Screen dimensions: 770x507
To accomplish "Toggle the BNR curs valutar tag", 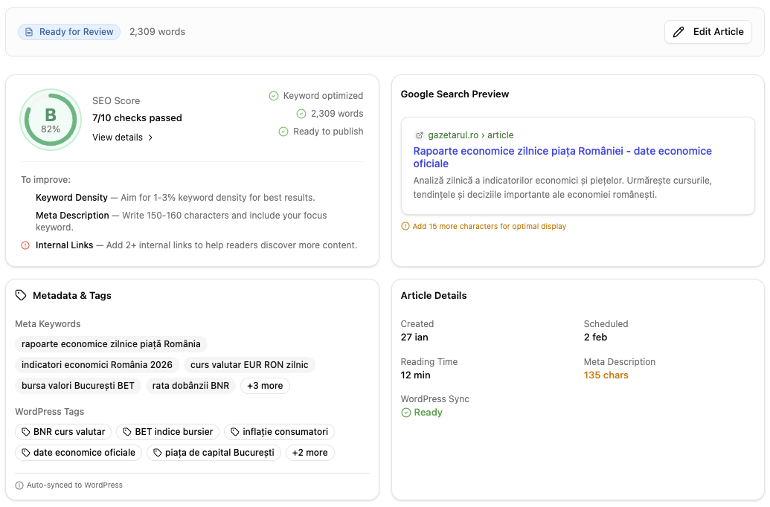I will pyautogui.click(x=63, y=432).
